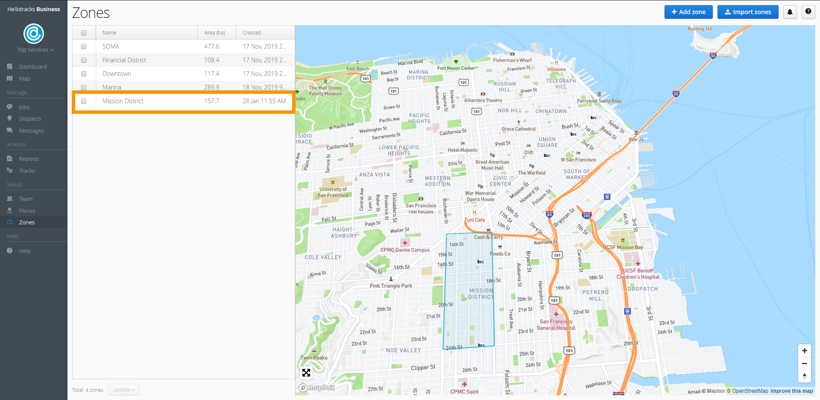The height and width of the screenshot is (400, 820).
Task: Check the Marina zone checkbox
Action: (x=84, y=87)
